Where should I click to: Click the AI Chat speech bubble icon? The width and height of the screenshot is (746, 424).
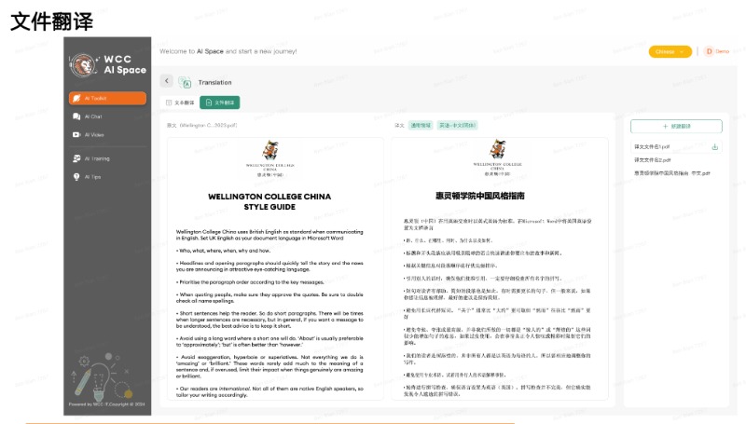77,116
